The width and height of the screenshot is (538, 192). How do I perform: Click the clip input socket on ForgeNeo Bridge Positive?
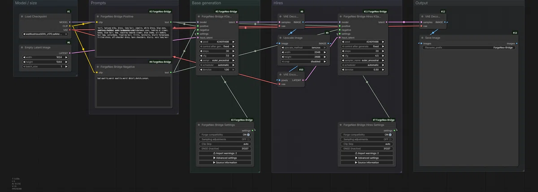[x=96, y=22]
